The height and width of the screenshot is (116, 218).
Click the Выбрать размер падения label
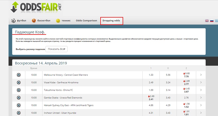click(31, 49)
